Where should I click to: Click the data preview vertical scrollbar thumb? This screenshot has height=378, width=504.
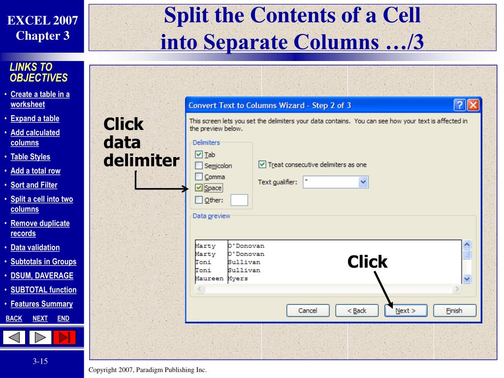tap(467, 254)
